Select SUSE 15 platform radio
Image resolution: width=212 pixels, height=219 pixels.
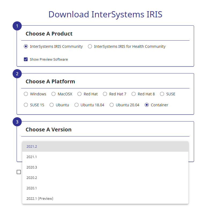[26, 105]
